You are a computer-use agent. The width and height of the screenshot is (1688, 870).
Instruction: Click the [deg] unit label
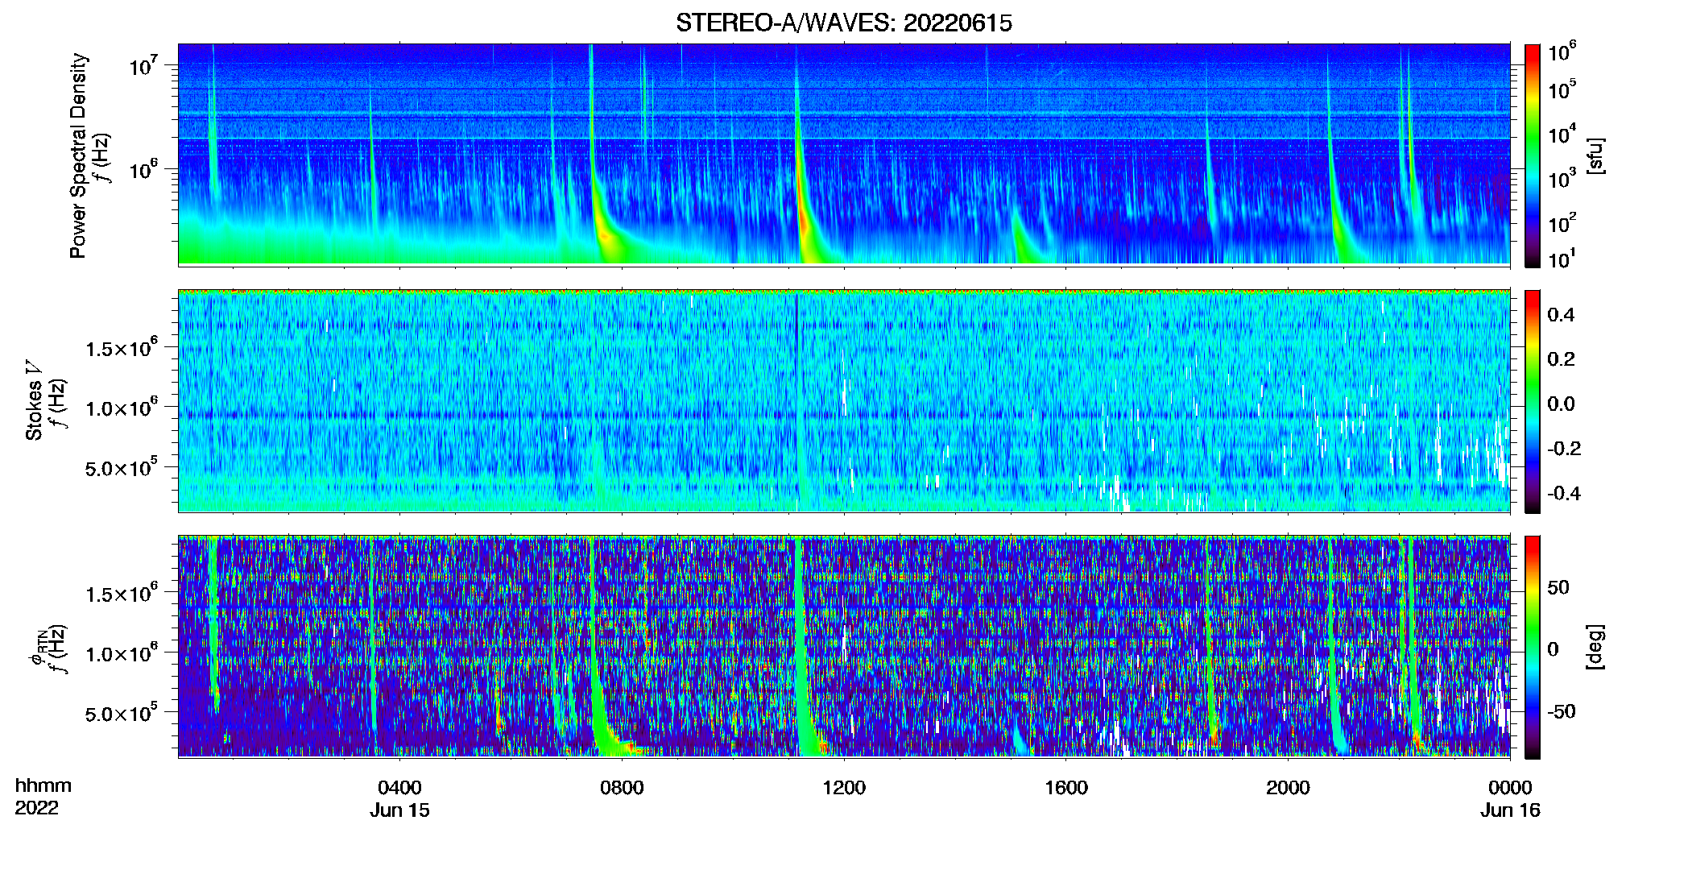click(1595, 647)
